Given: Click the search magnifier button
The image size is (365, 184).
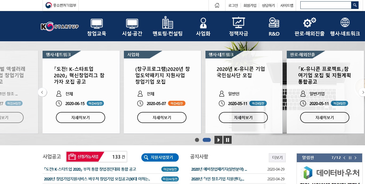Looking at the screenshot, I should point(355,5).
